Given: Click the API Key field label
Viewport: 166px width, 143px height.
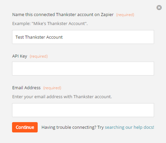Looking at the screenshot, I should tap(20, 56).
